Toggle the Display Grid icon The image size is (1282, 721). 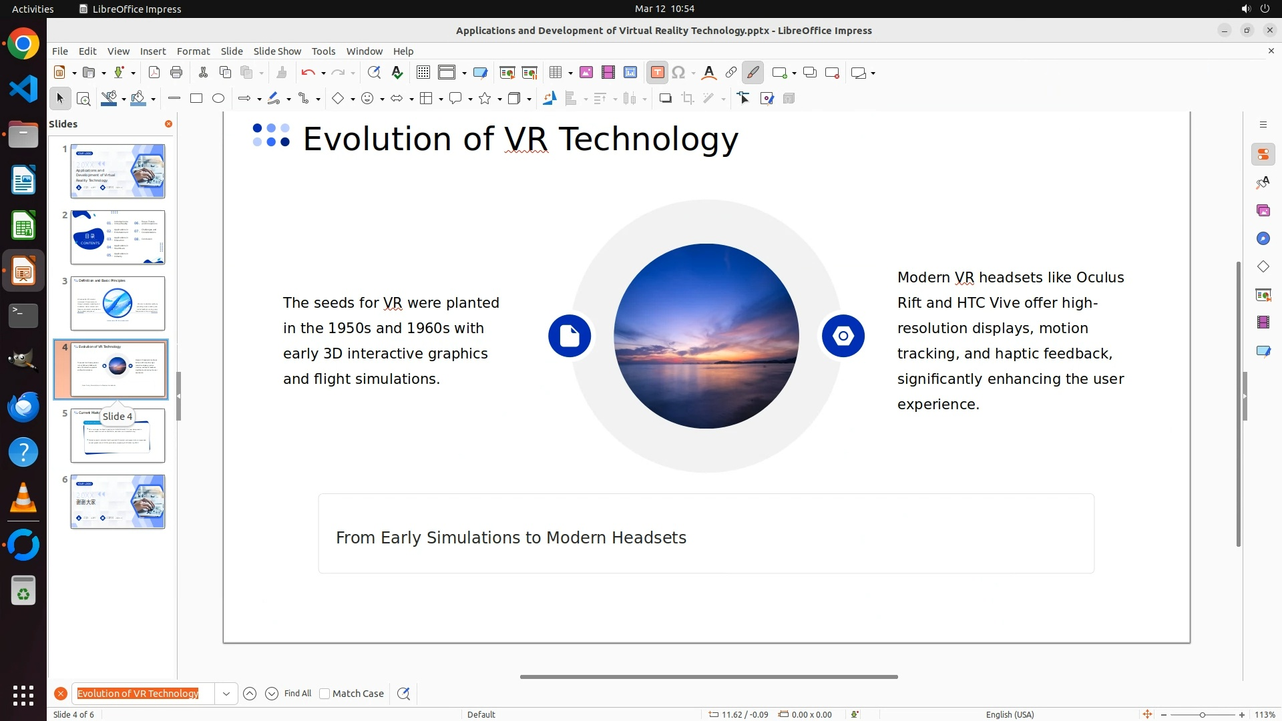tap(423, 73)
